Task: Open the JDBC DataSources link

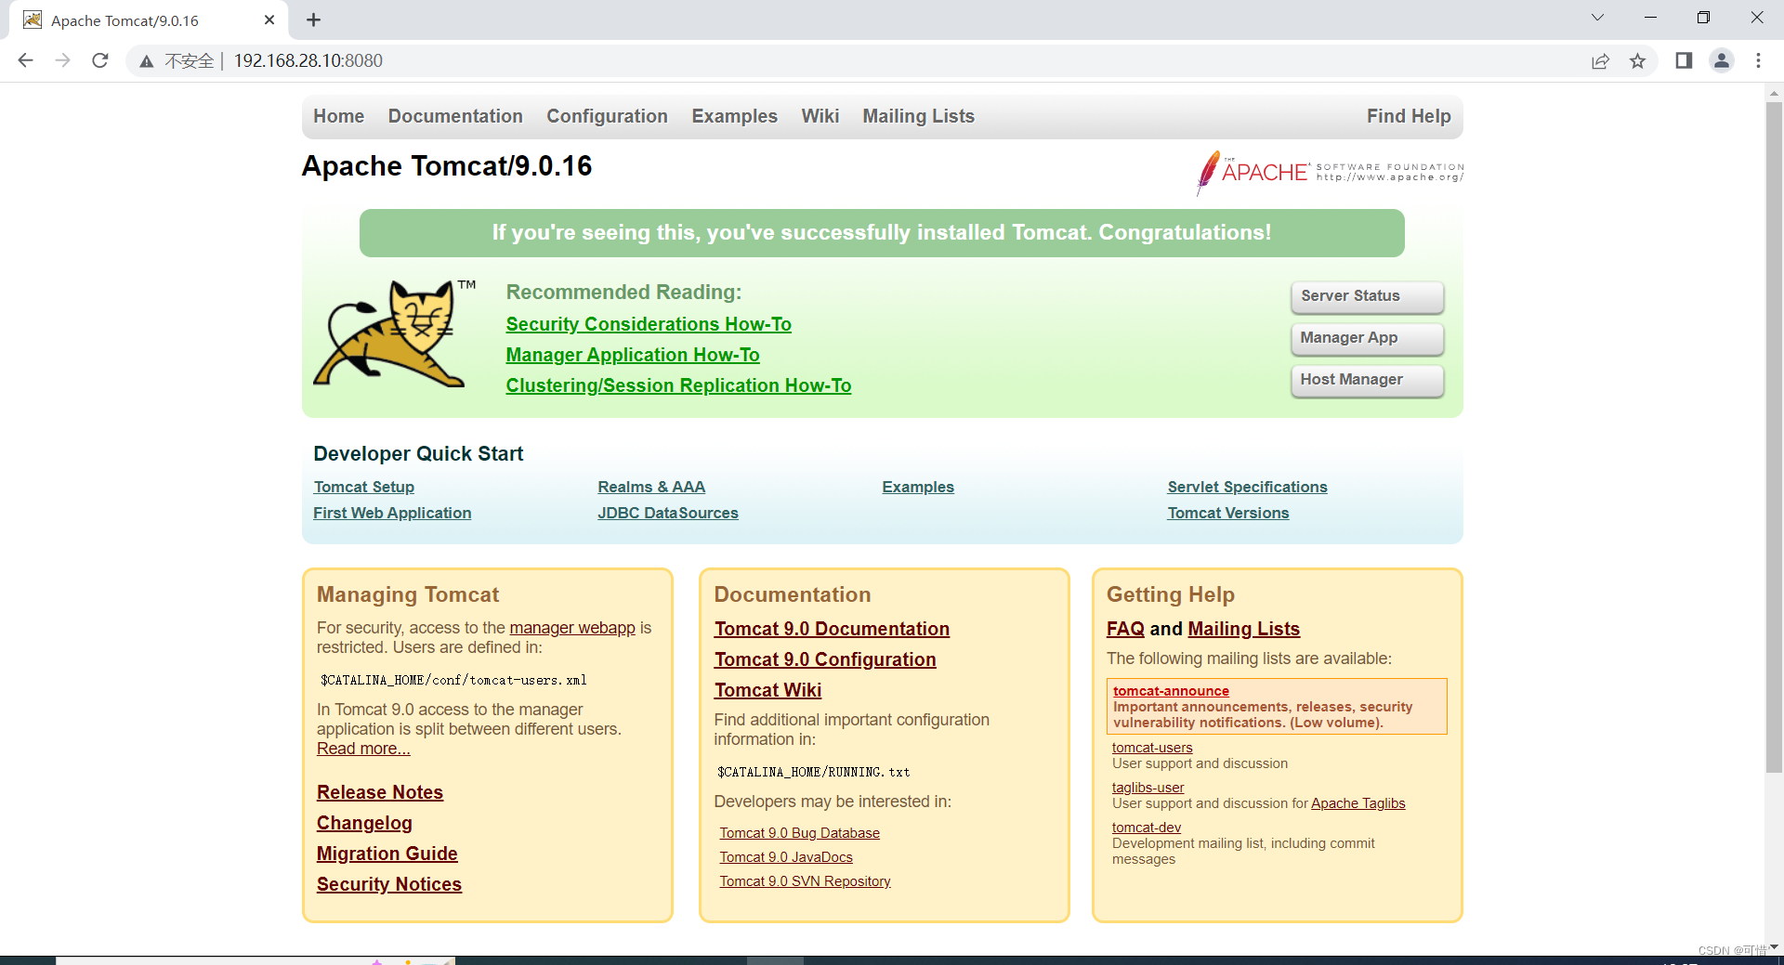Action: pos(668,513)
